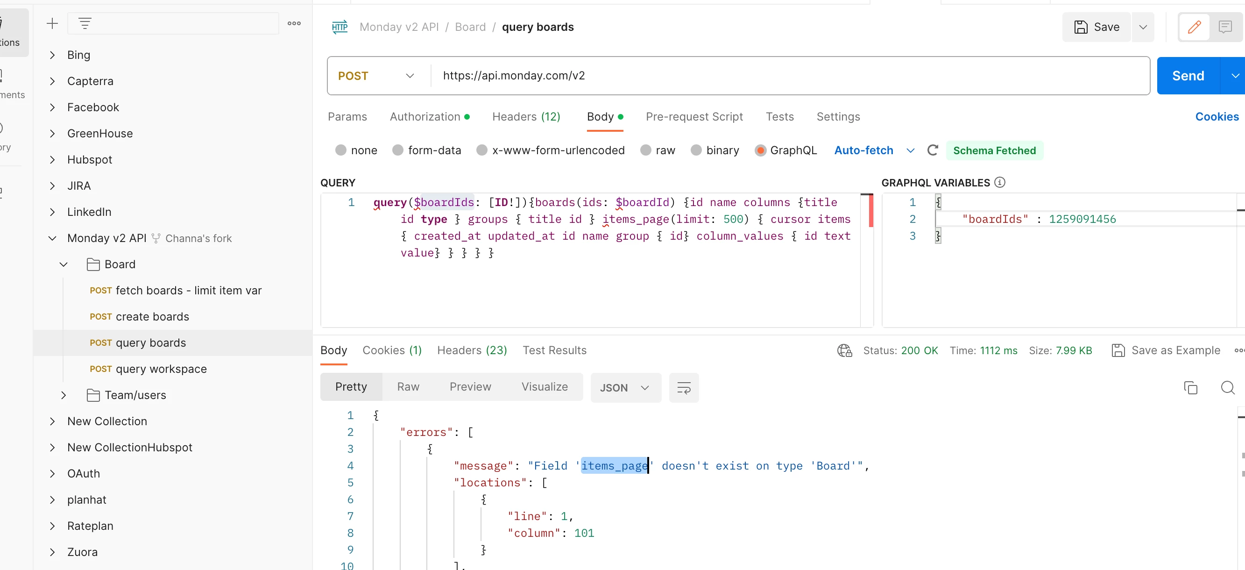Click the fork icon beside Monday v2 API
This screenshot has height=570, width=1245.
point(156,238)
